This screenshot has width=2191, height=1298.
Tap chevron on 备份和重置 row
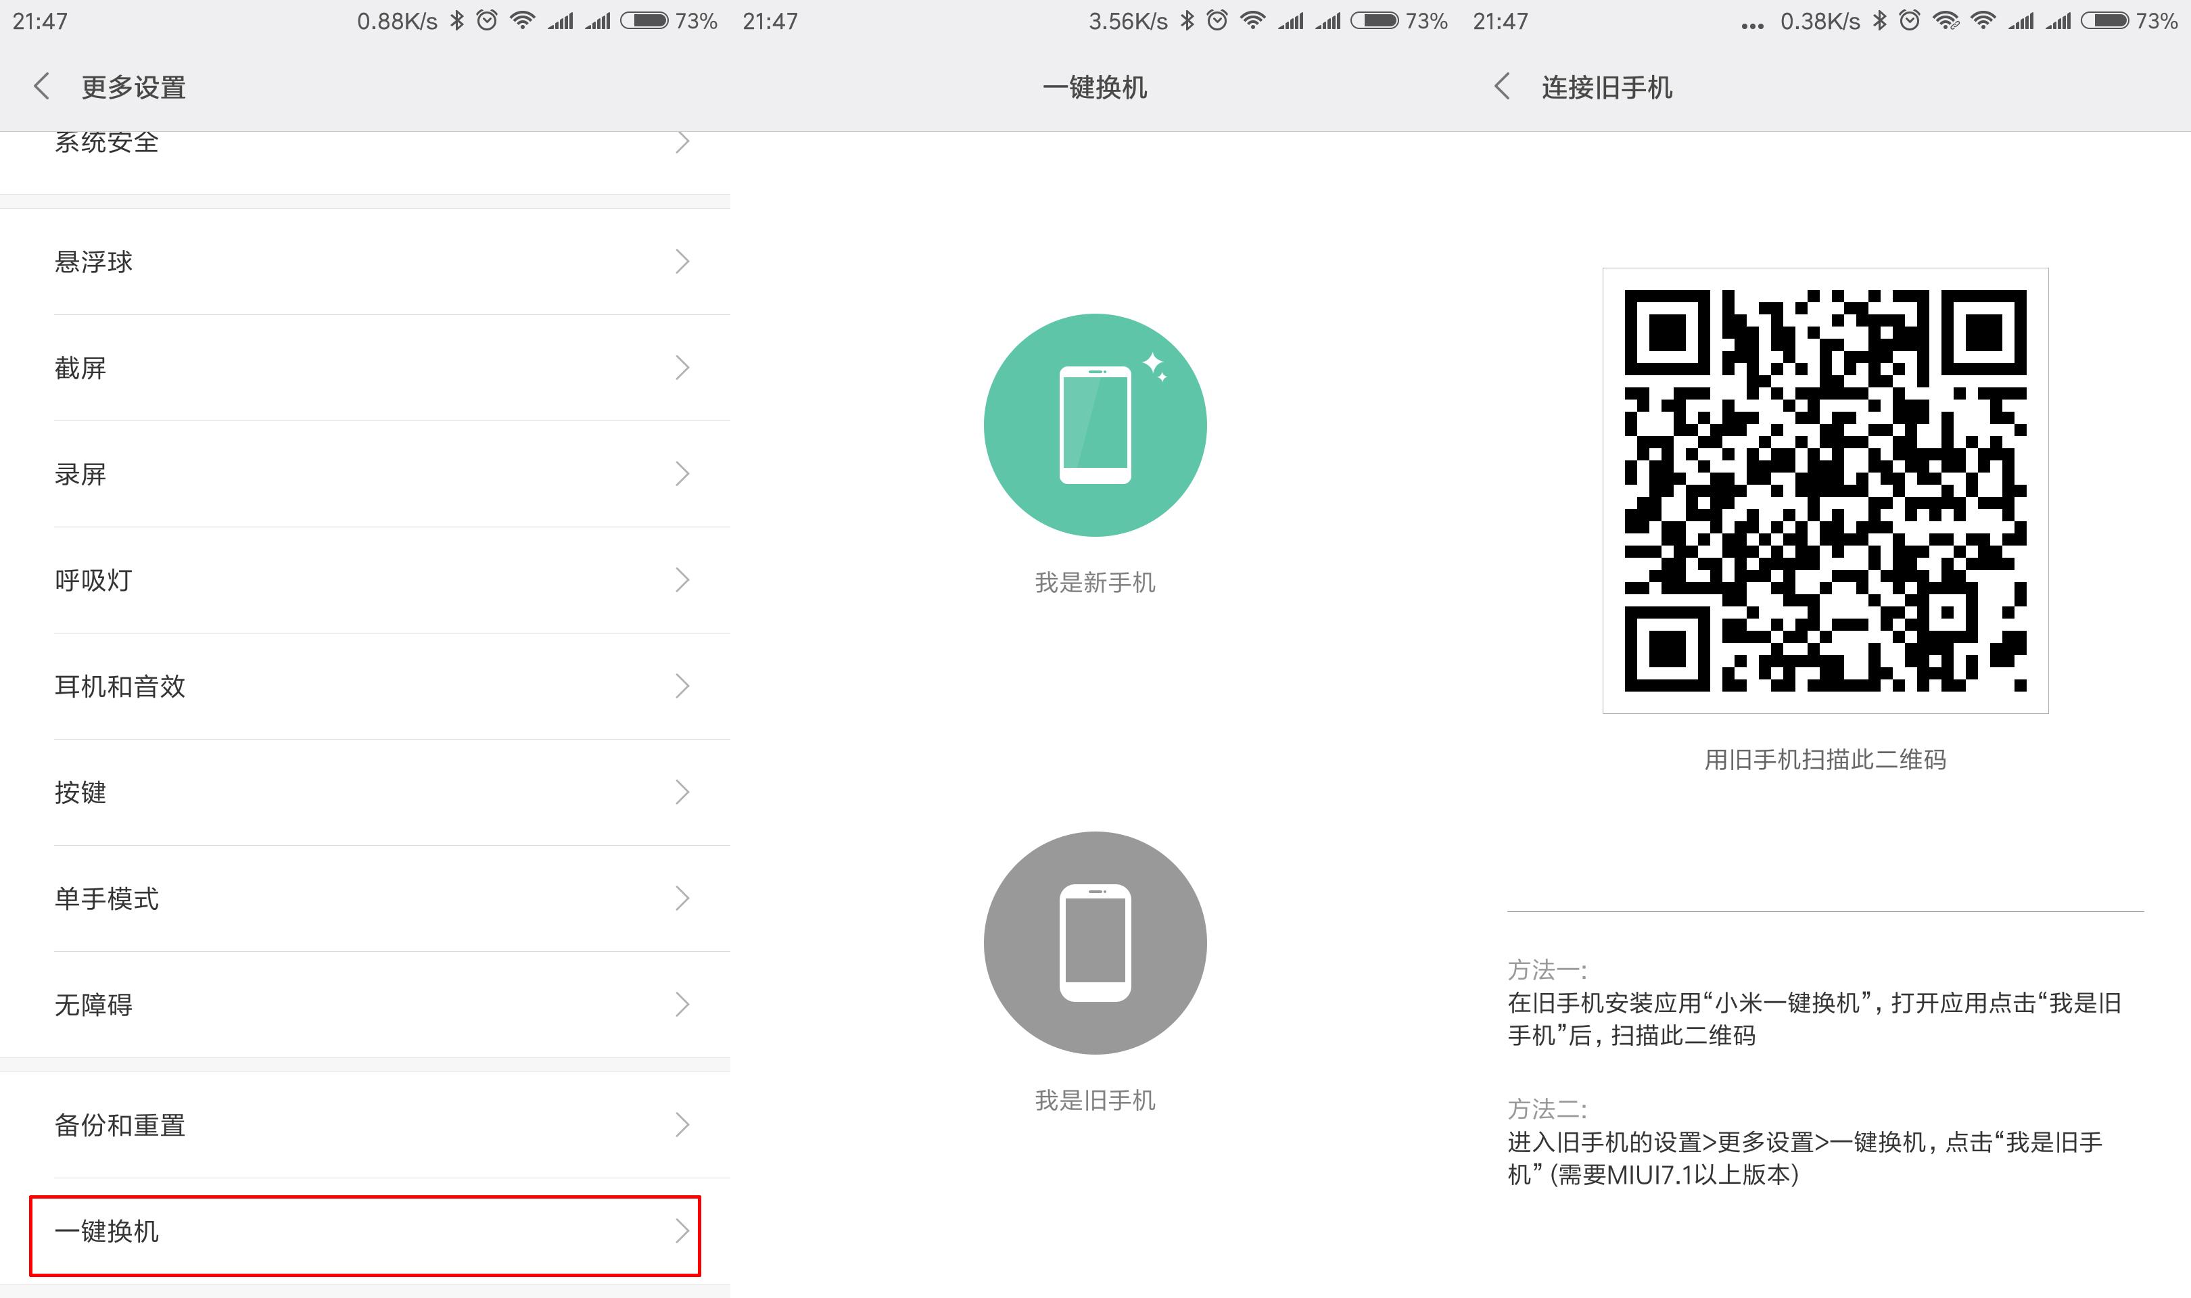[x=682, y=1125]
